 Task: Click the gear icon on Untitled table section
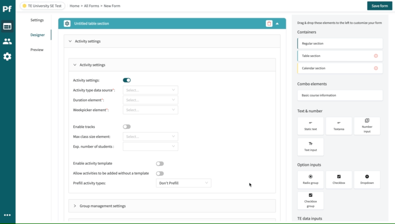coord(67,23)
